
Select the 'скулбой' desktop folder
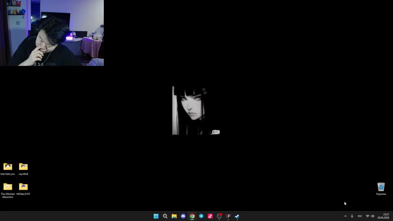[23, 169]
